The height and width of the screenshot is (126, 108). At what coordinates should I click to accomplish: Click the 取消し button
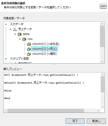click(x=96, y=121)
